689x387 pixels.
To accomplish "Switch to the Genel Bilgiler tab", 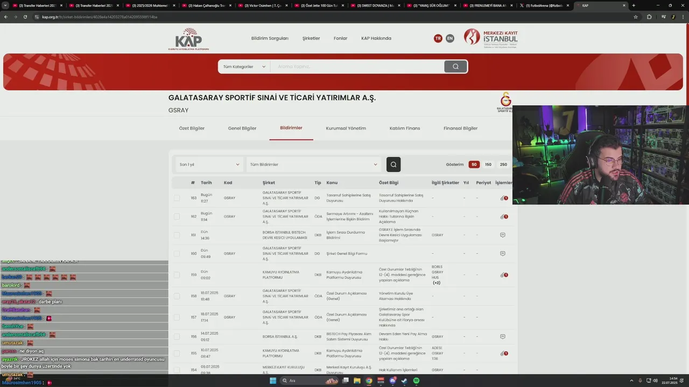I will tap(242, 128).
